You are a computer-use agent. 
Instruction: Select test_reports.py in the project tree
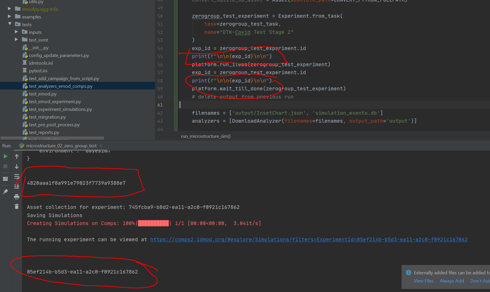click(x=44, y=132)
